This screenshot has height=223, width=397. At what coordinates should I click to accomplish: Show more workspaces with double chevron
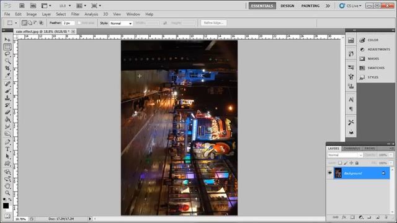(328, 6)
